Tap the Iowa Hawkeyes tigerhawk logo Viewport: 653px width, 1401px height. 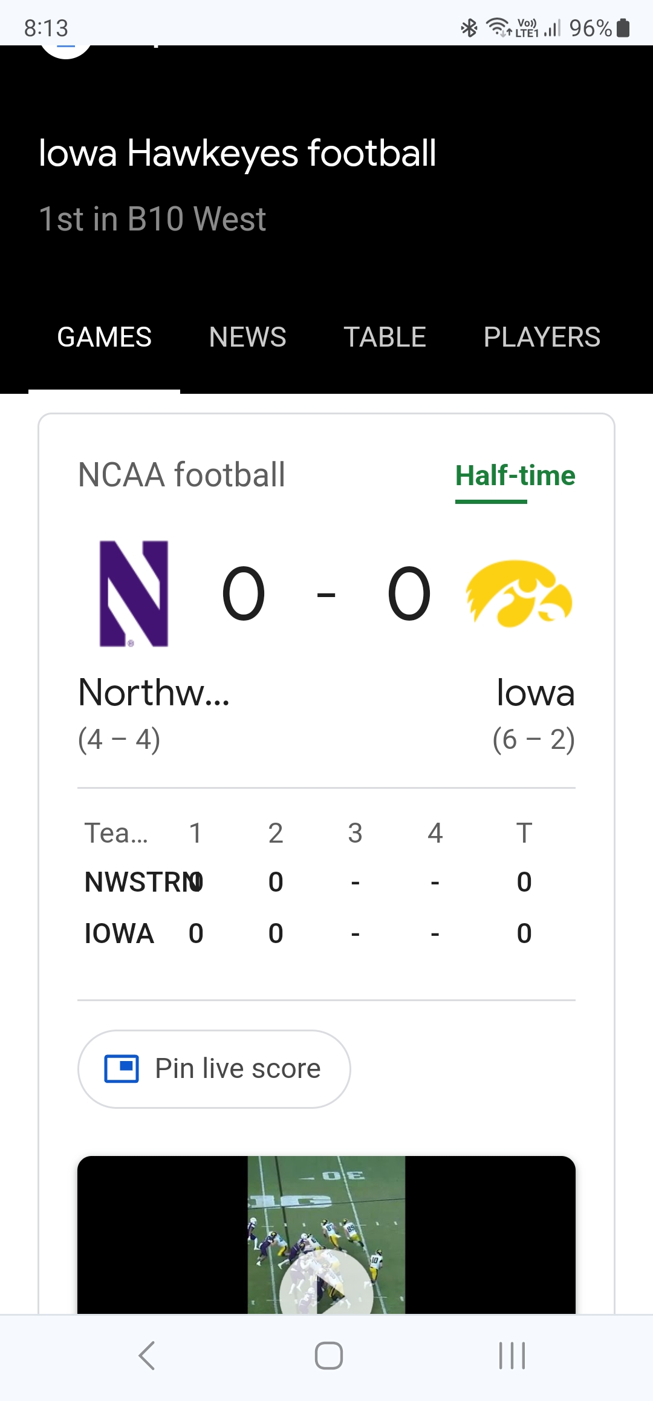click(519, 593)
